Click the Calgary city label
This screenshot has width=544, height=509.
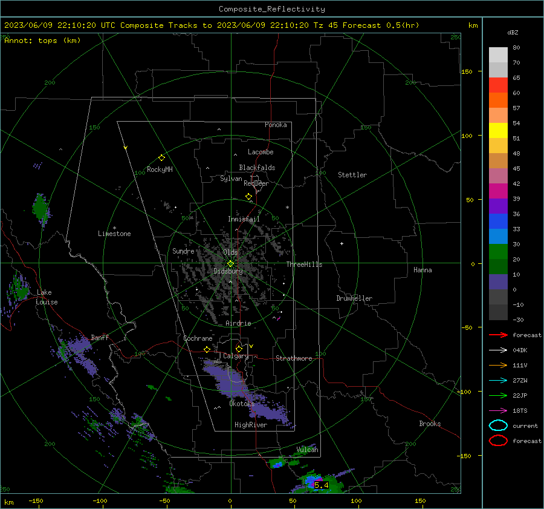[236, 356]
